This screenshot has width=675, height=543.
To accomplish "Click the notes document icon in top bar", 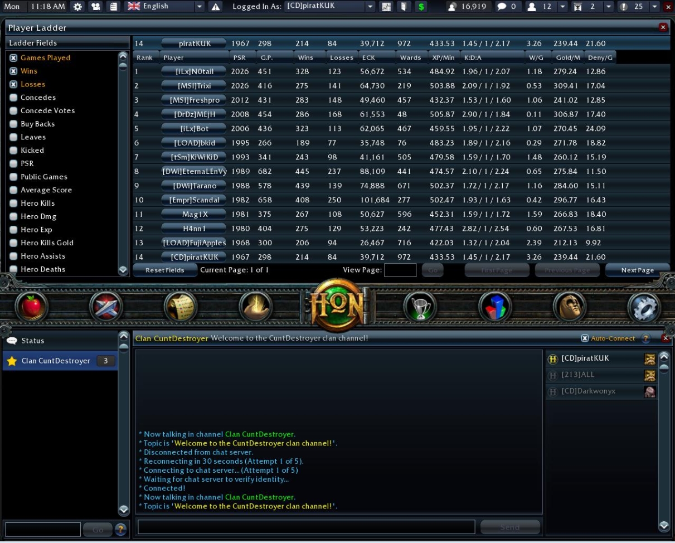I will click(113, 7).
